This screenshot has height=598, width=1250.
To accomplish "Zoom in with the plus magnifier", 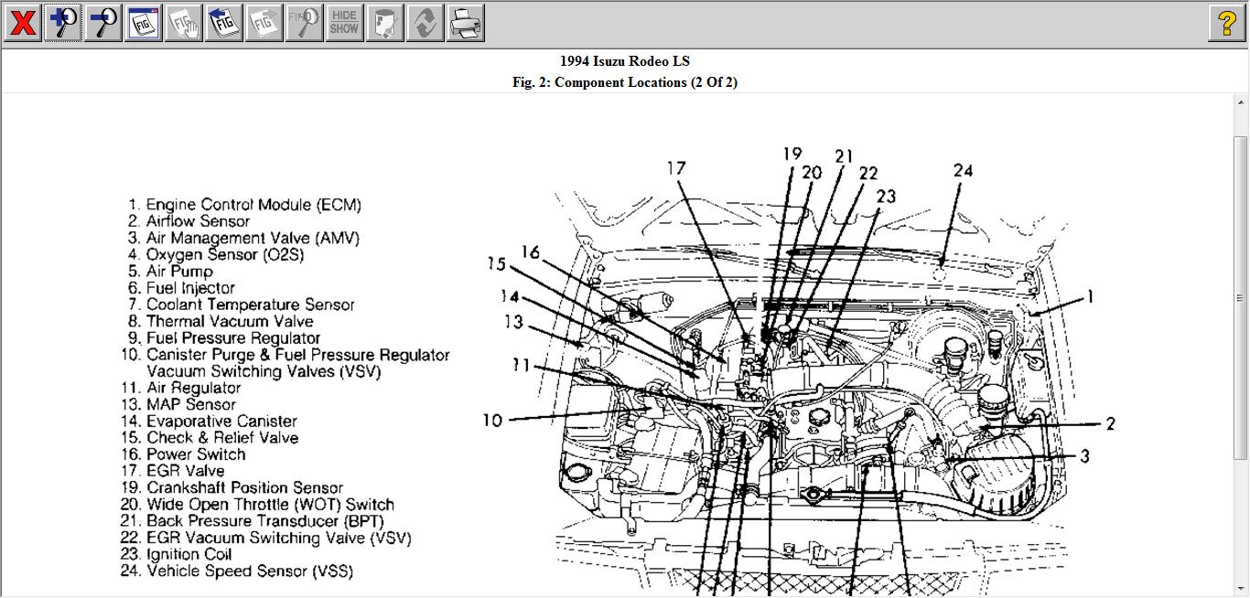I will click(63, 23).
